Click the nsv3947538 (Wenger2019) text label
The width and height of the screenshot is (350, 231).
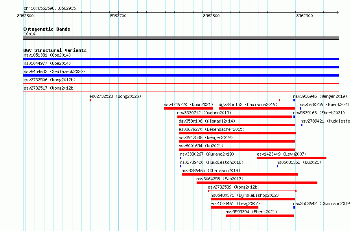[x=206, y=137]
